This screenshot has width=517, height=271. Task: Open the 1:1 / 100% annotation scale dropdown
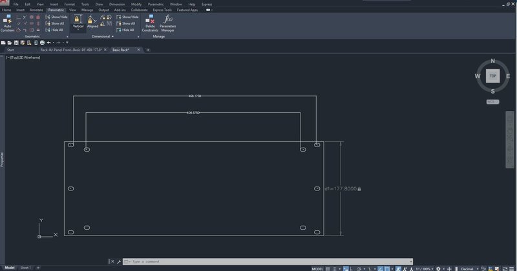(425, 268)
